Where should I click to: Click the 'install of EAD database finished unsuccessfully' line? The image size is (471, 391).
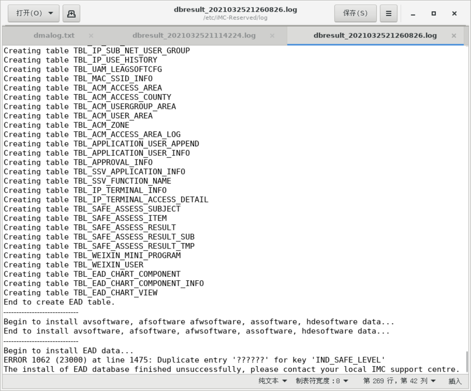[x=232, y=369]
